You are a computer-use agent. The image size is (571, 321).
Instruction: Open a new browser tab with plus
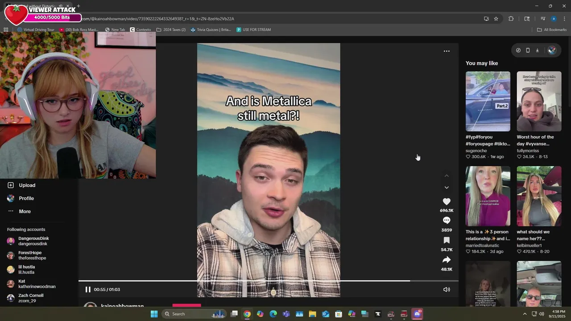(x=78, y=6)
